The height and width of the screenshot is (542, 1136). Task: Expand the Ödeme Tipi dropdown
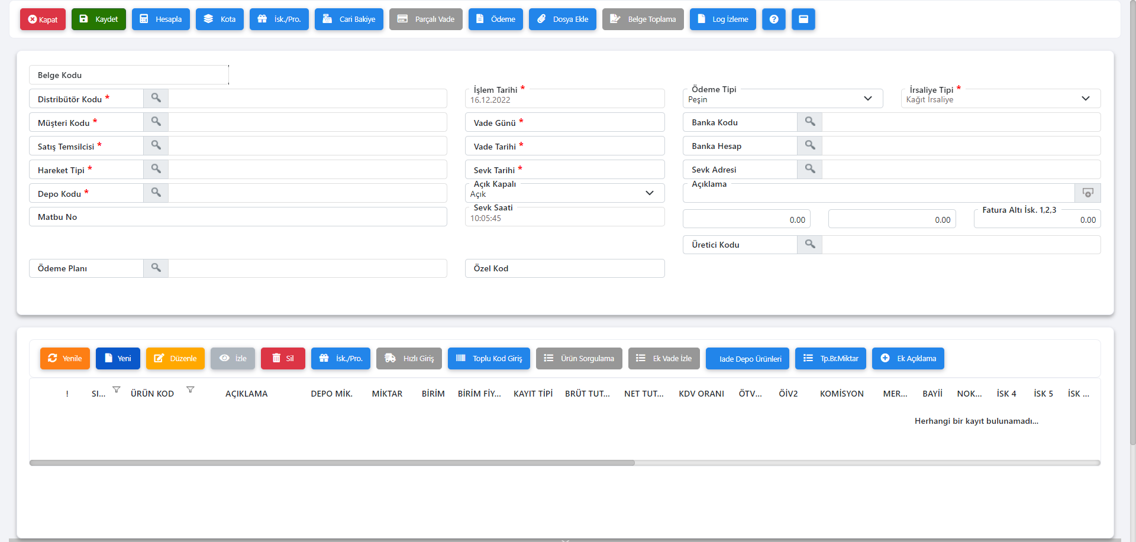(x=867, y=98)
